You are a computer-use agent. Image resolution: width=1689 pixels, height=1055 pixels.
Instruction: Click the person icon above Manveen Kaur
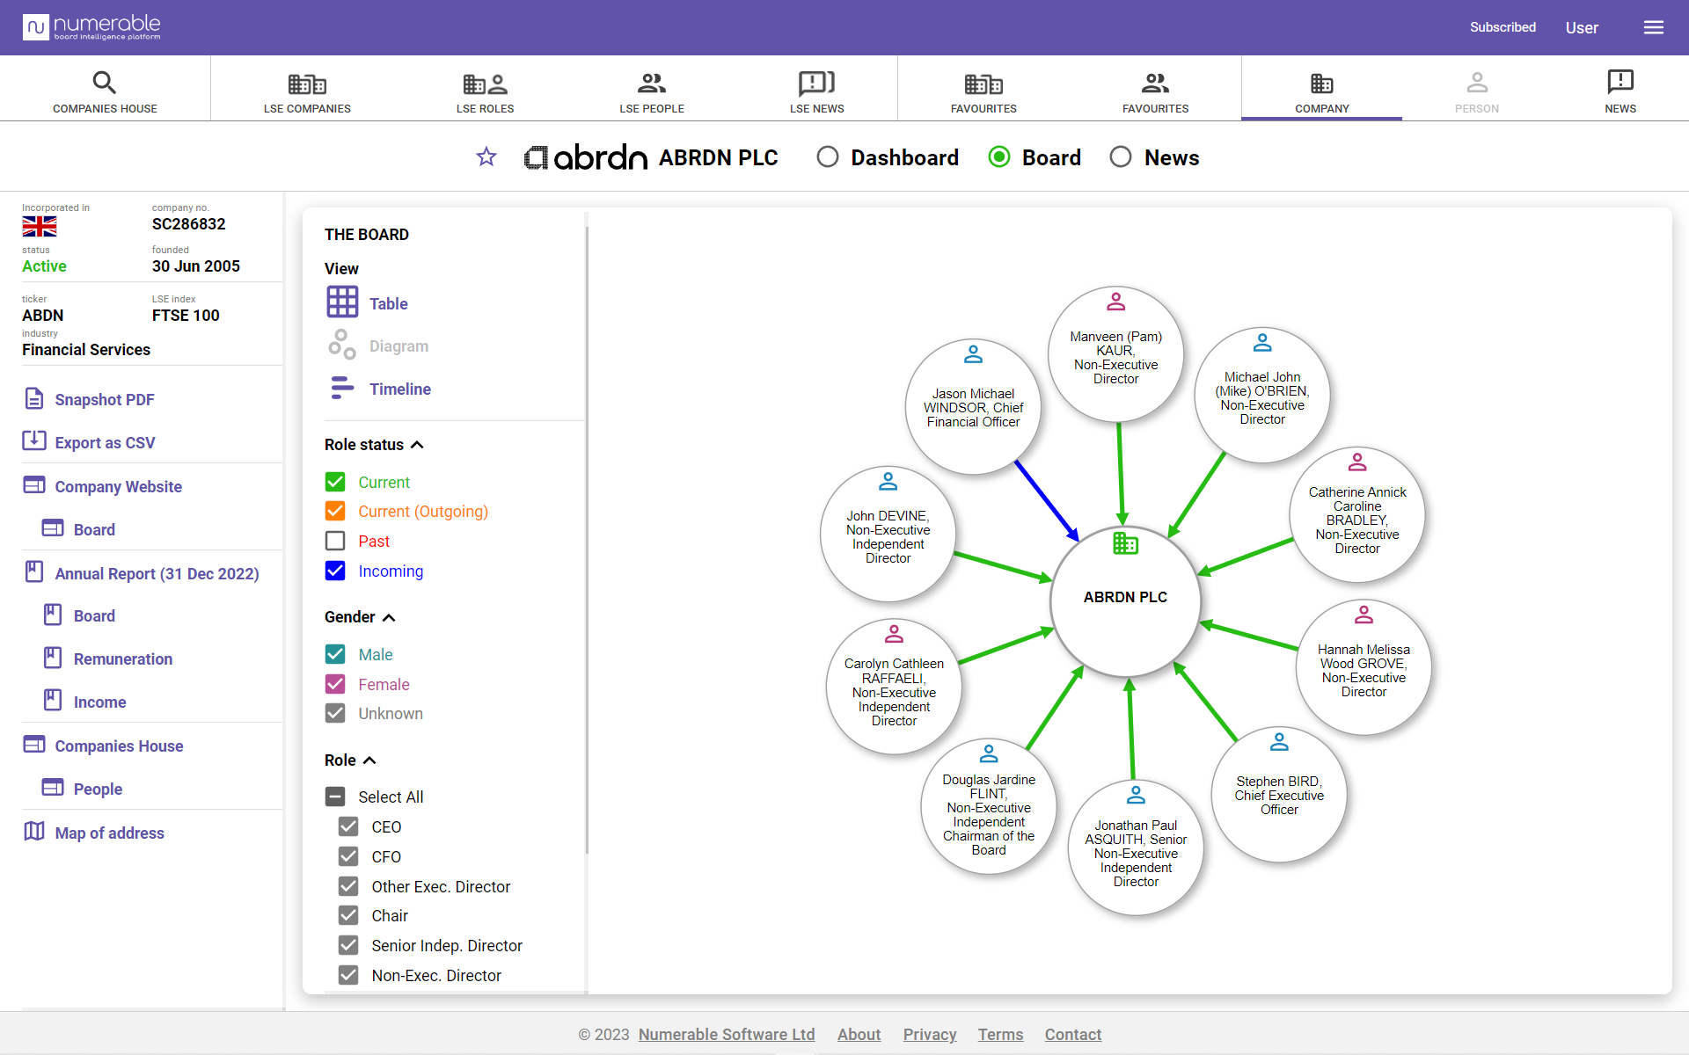(x=1115, y=302)
